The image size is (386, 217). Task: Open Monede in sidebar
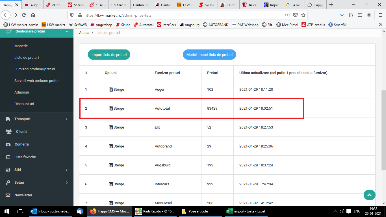pos(21,46)
